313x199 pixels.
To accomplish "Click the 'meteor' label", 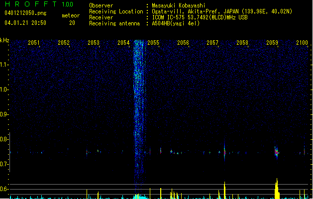I will point(71,15).
